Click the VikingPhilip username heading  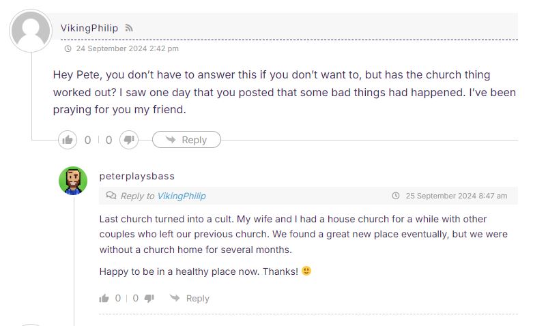coord(89,28)
